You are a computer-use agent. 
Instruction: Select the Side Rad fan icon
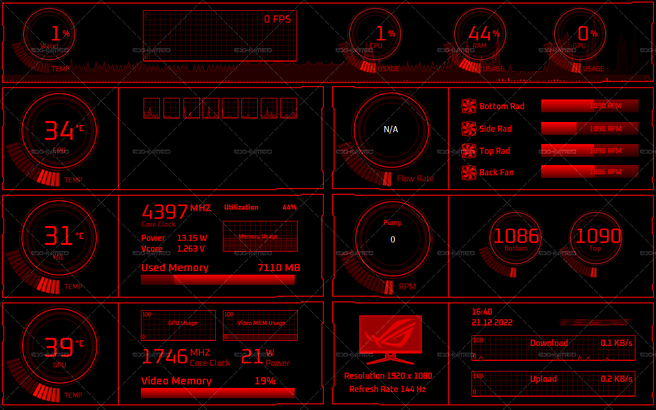point(468,129)
